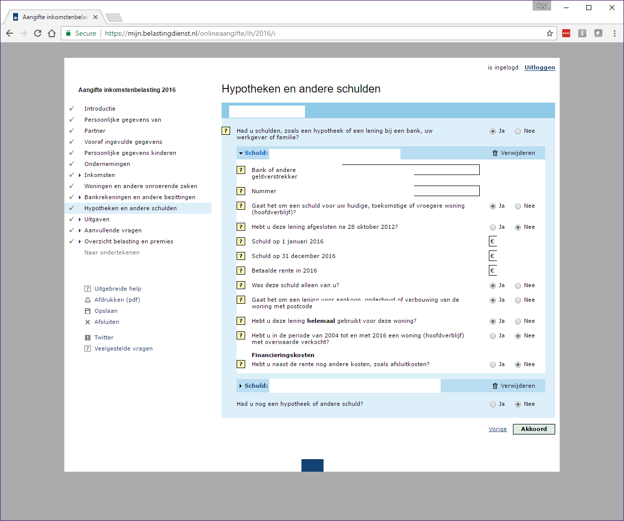The width and height of the screenshot is (624, 521).
Task: Select 'Ja' for the 'overwaarde verkocht' question
Action: point(493,336)
